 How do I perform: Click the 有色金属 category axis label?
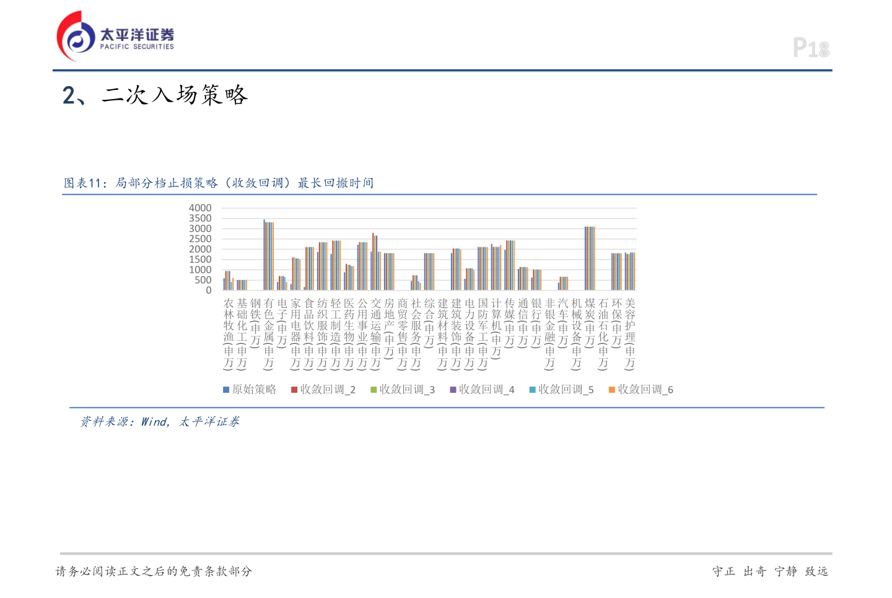[269, 333]
